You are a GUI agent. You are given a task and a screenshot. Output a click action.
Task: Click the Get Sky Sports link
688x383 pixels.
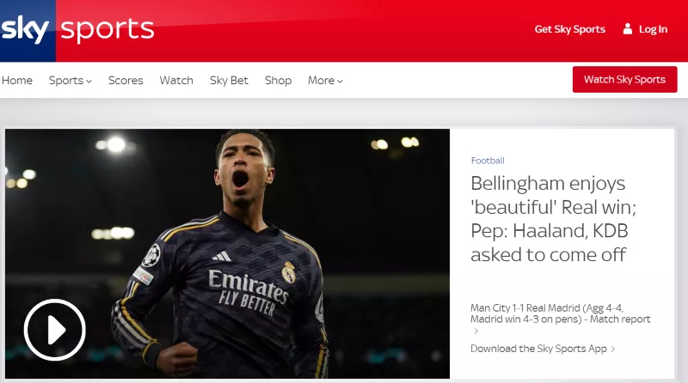pyautogui.click(x=570, y=29)
